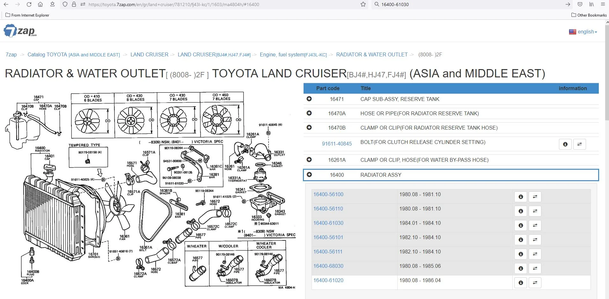Click 16400 RADIATOR label in diagram

pyautogui.click(x=42, y=149)
